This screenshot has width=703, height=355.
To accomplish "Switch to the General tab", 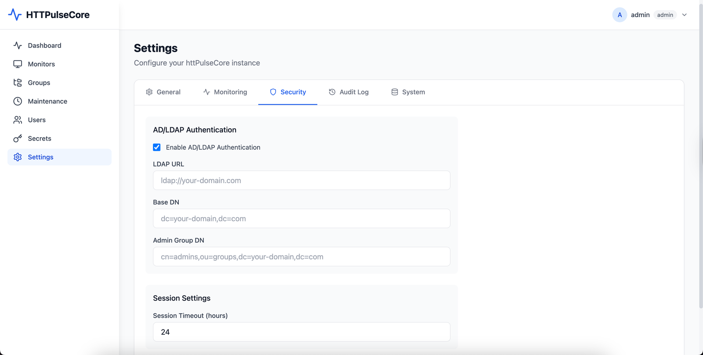I will click(x=163, y=92).
